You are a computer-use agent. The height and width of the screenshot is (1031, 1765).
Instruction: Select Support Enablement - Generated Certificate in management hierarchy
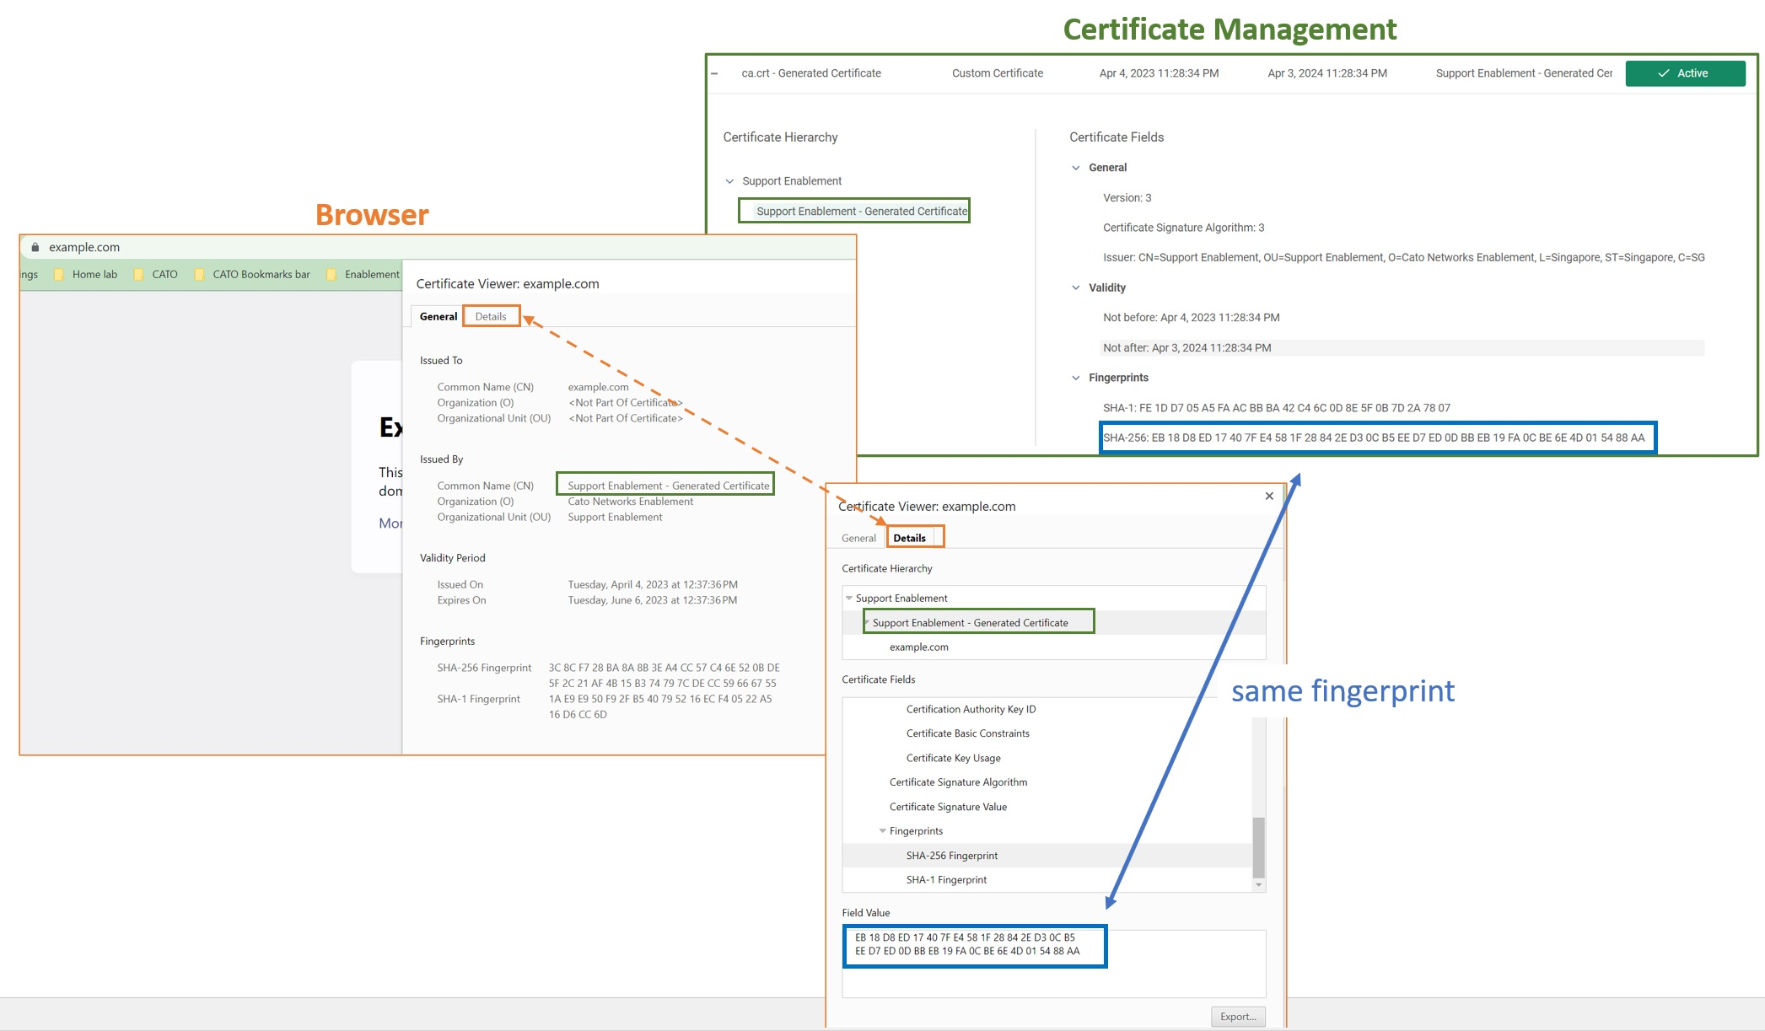tap(861, 211)
